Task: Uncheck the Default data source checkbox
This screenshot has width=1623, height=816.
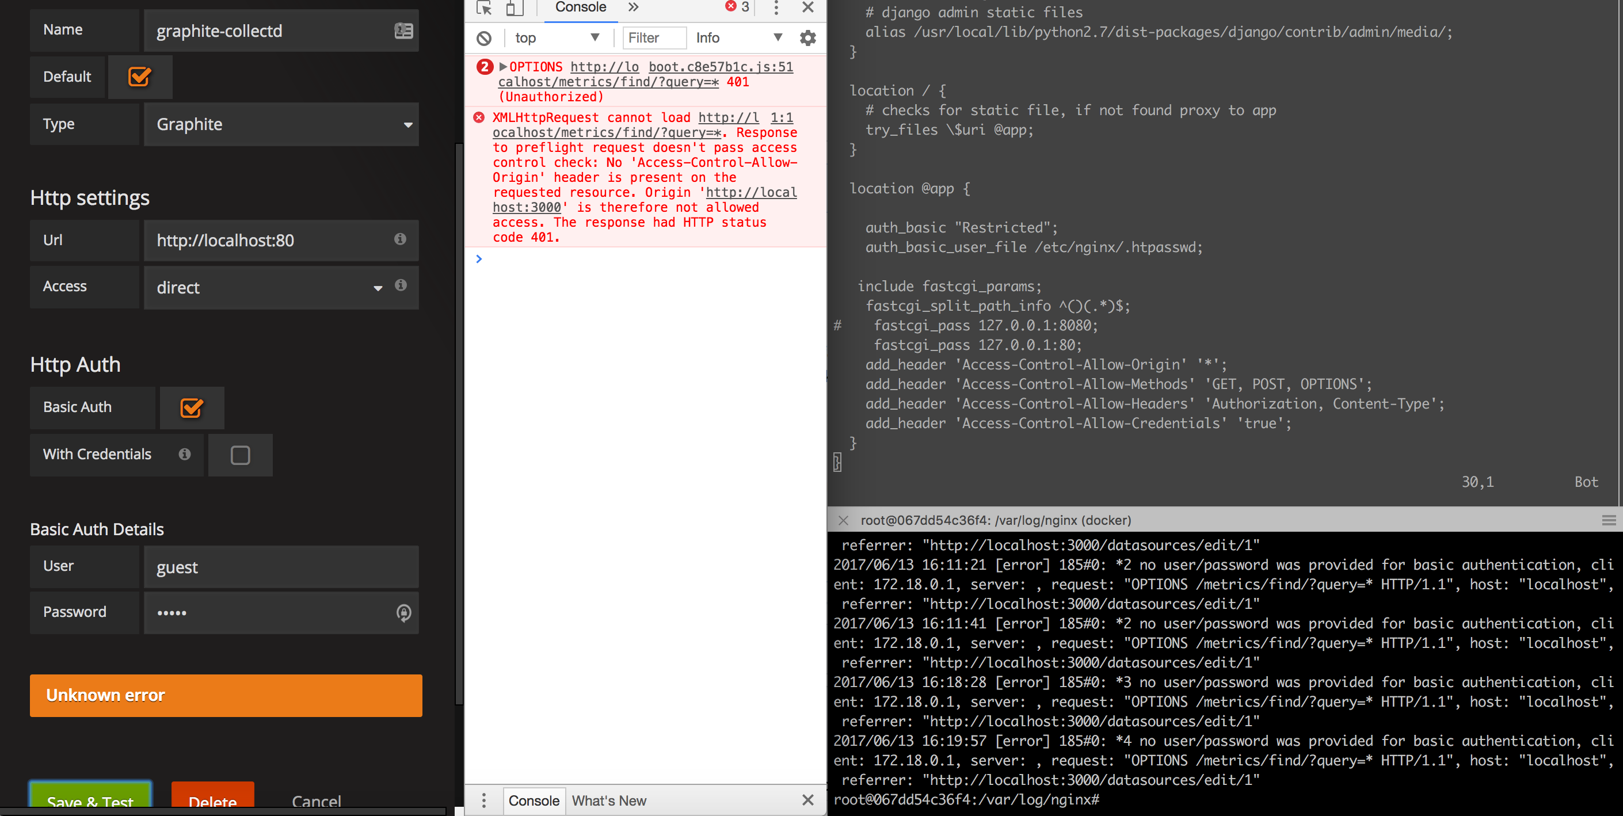Action: click(139, 77)
